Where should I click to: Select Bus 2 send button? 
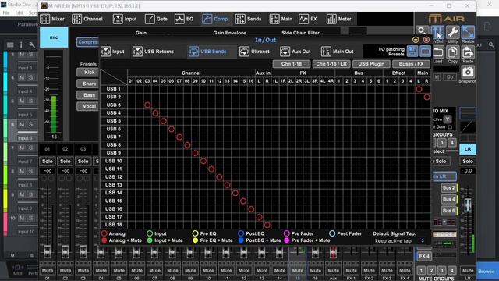(x=448, y=188)
